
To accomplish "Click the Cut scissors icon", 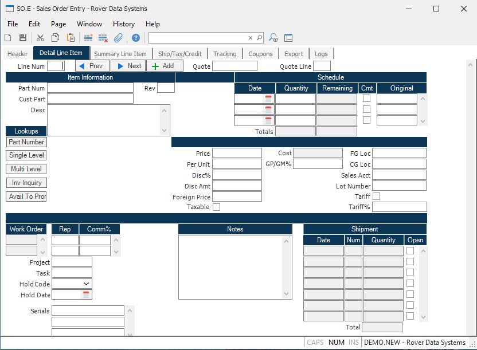I will 40,38.
